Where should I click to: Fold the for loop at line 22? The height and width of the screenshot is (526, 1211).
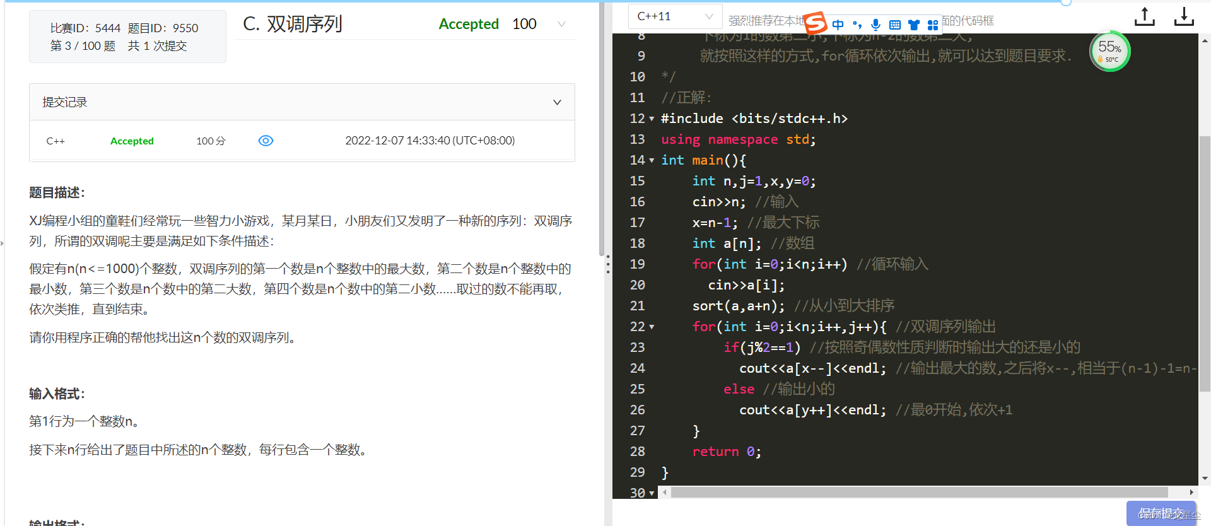click(652, 327)
